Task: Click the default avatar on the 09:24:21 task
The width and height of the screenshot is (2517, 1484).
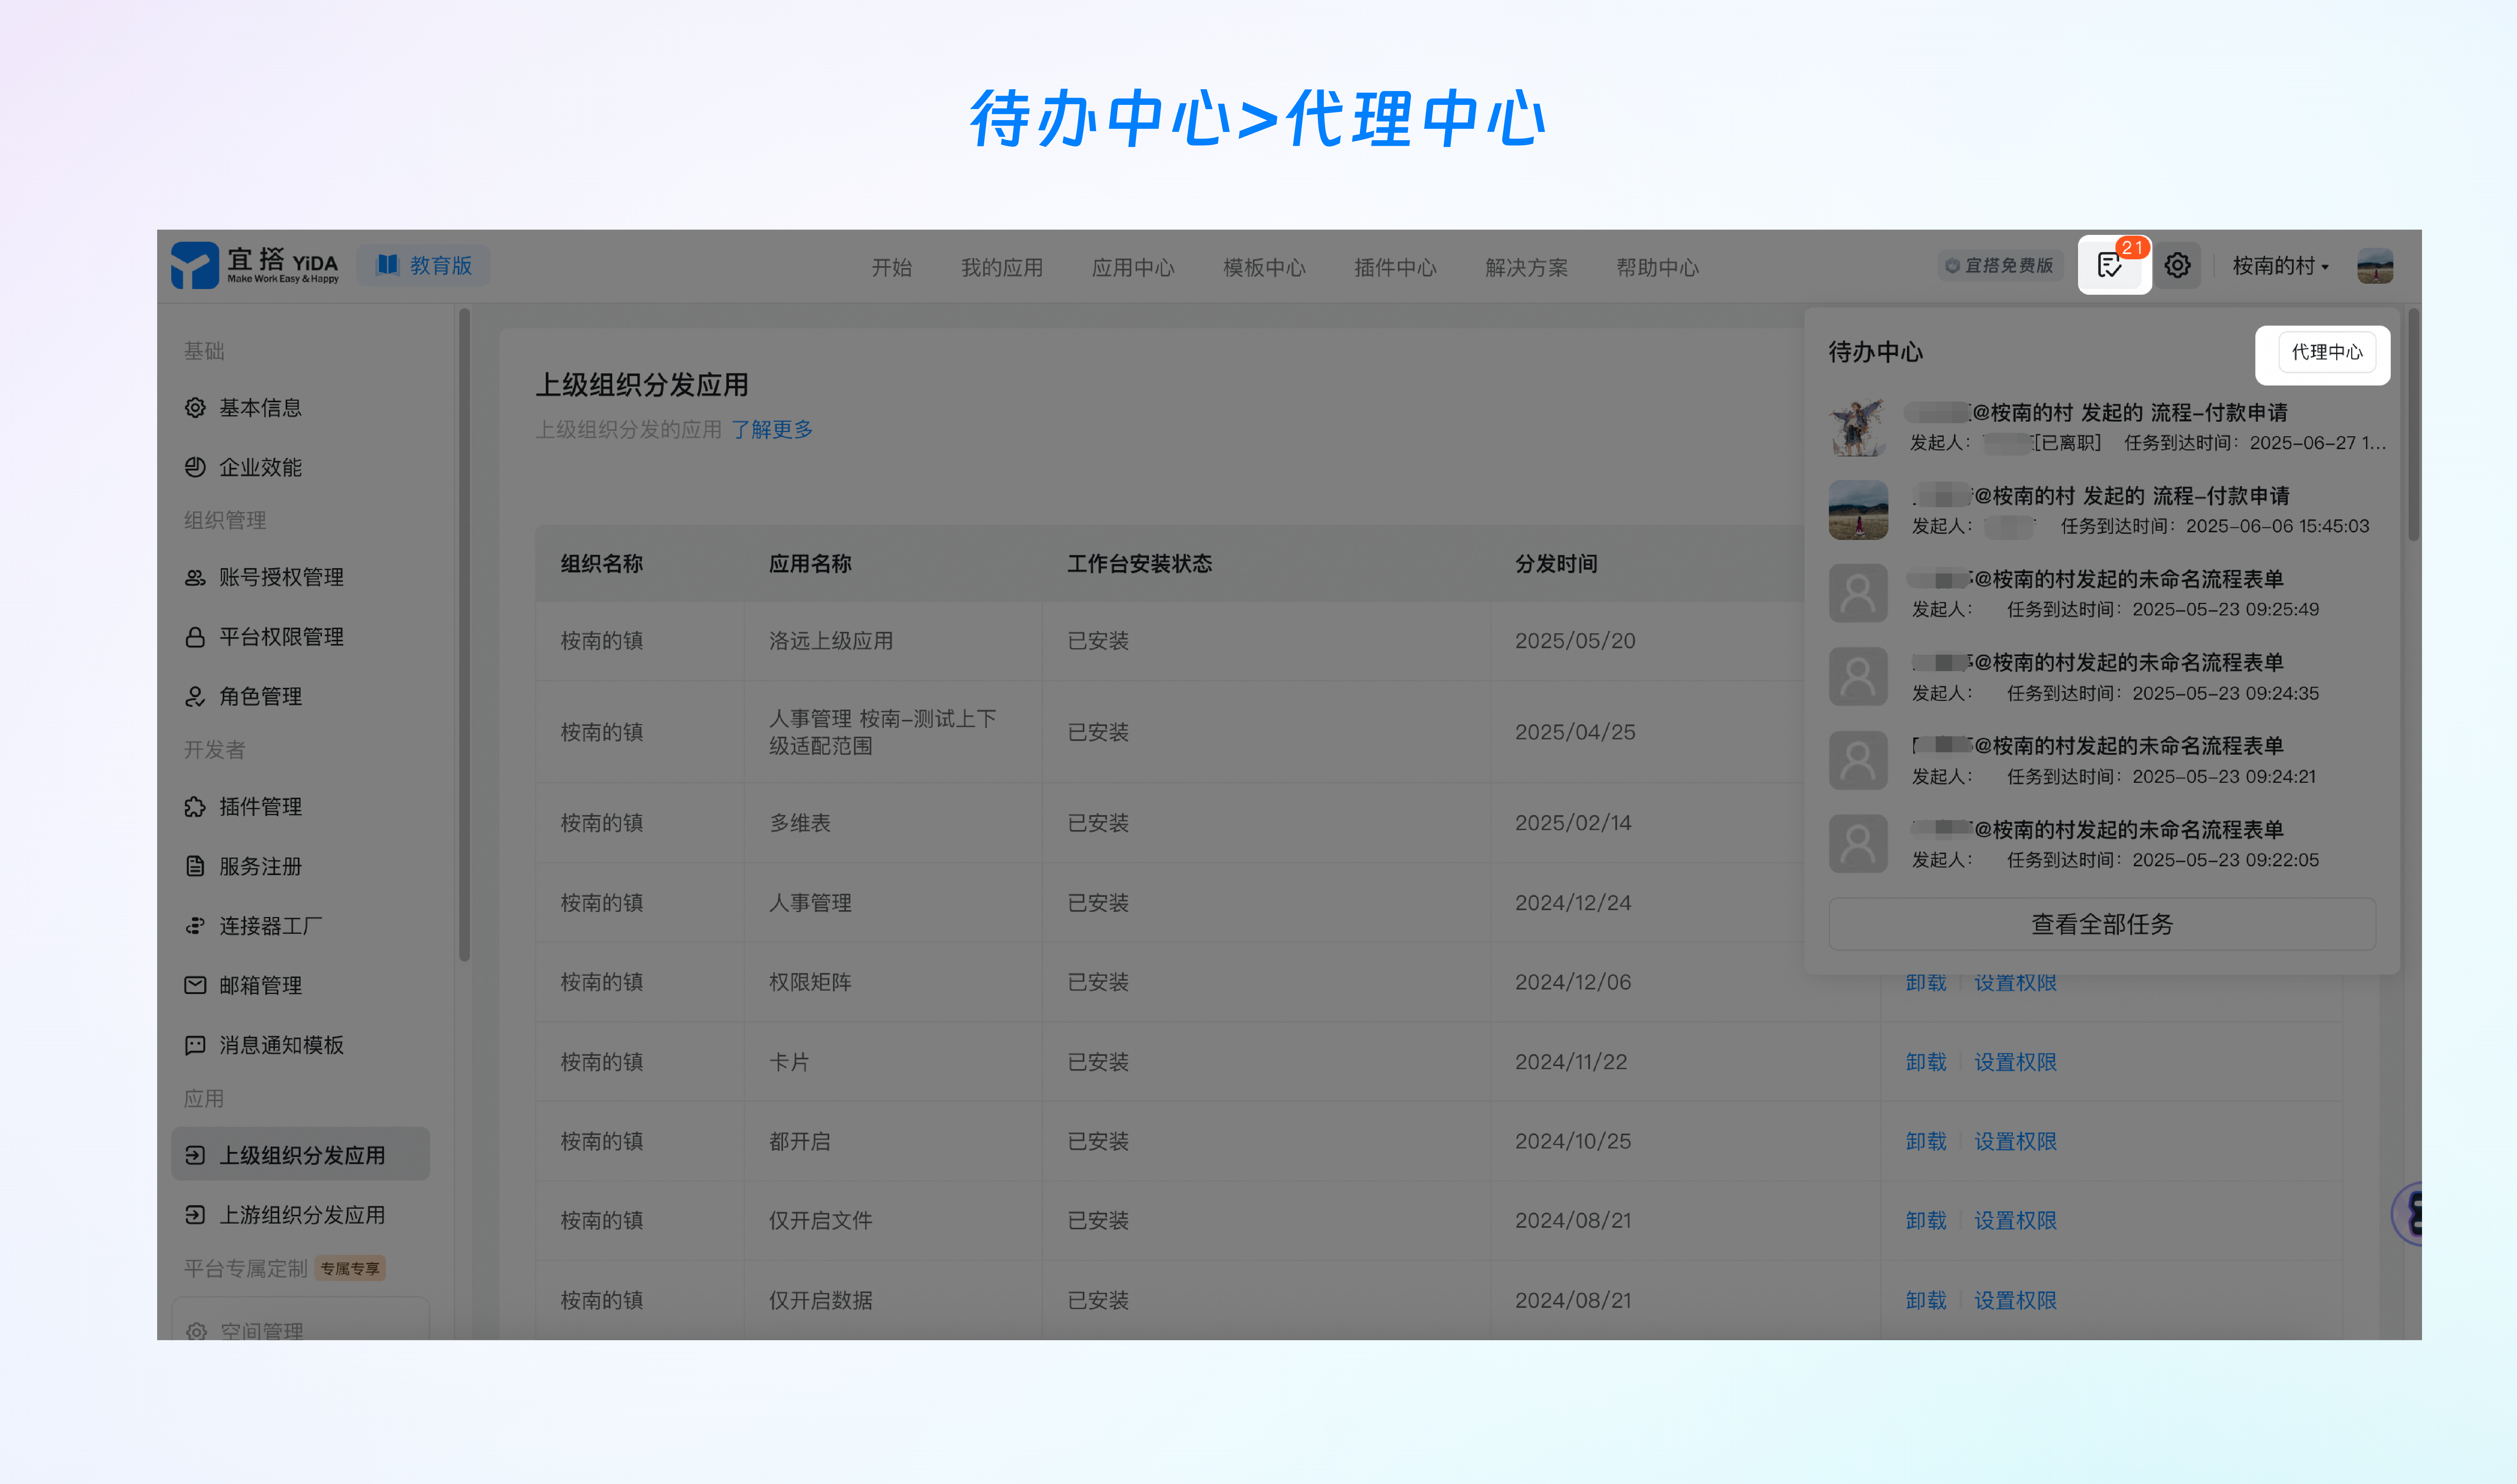Action: (1858, 760)
